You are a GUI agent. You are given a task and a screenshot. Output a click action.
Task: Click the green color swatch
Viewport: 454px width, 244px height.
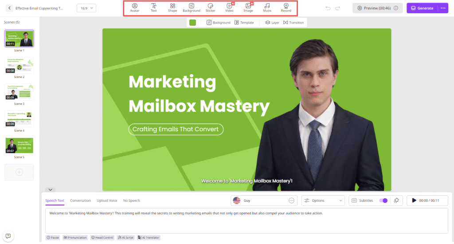pyautogui.click(x=192, y=23)
